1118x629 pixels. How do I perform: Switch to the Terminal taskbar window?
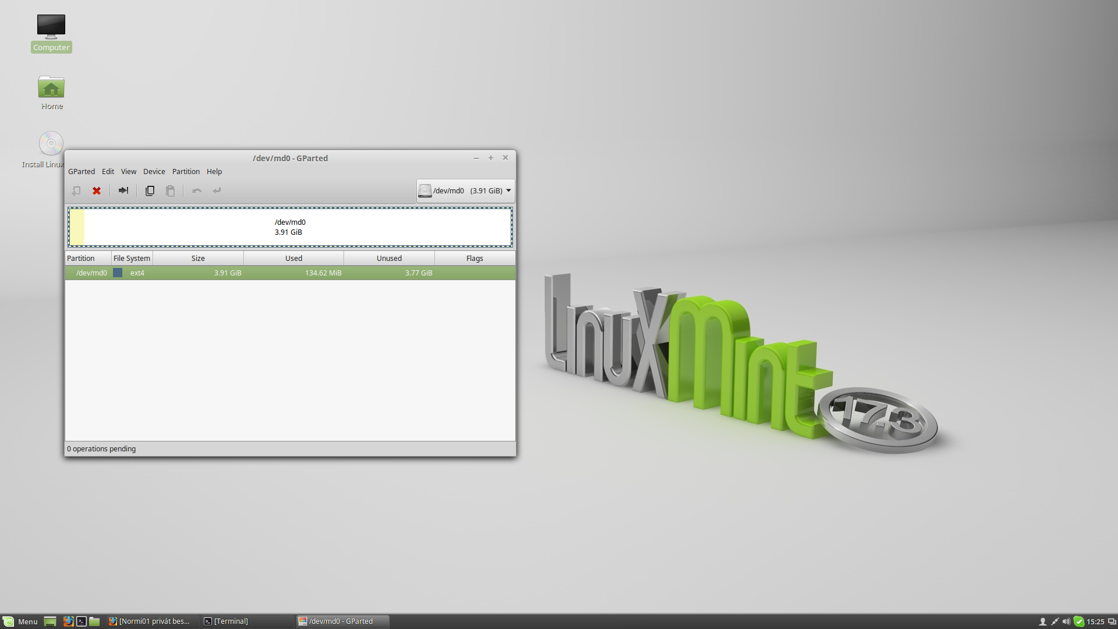247,621
